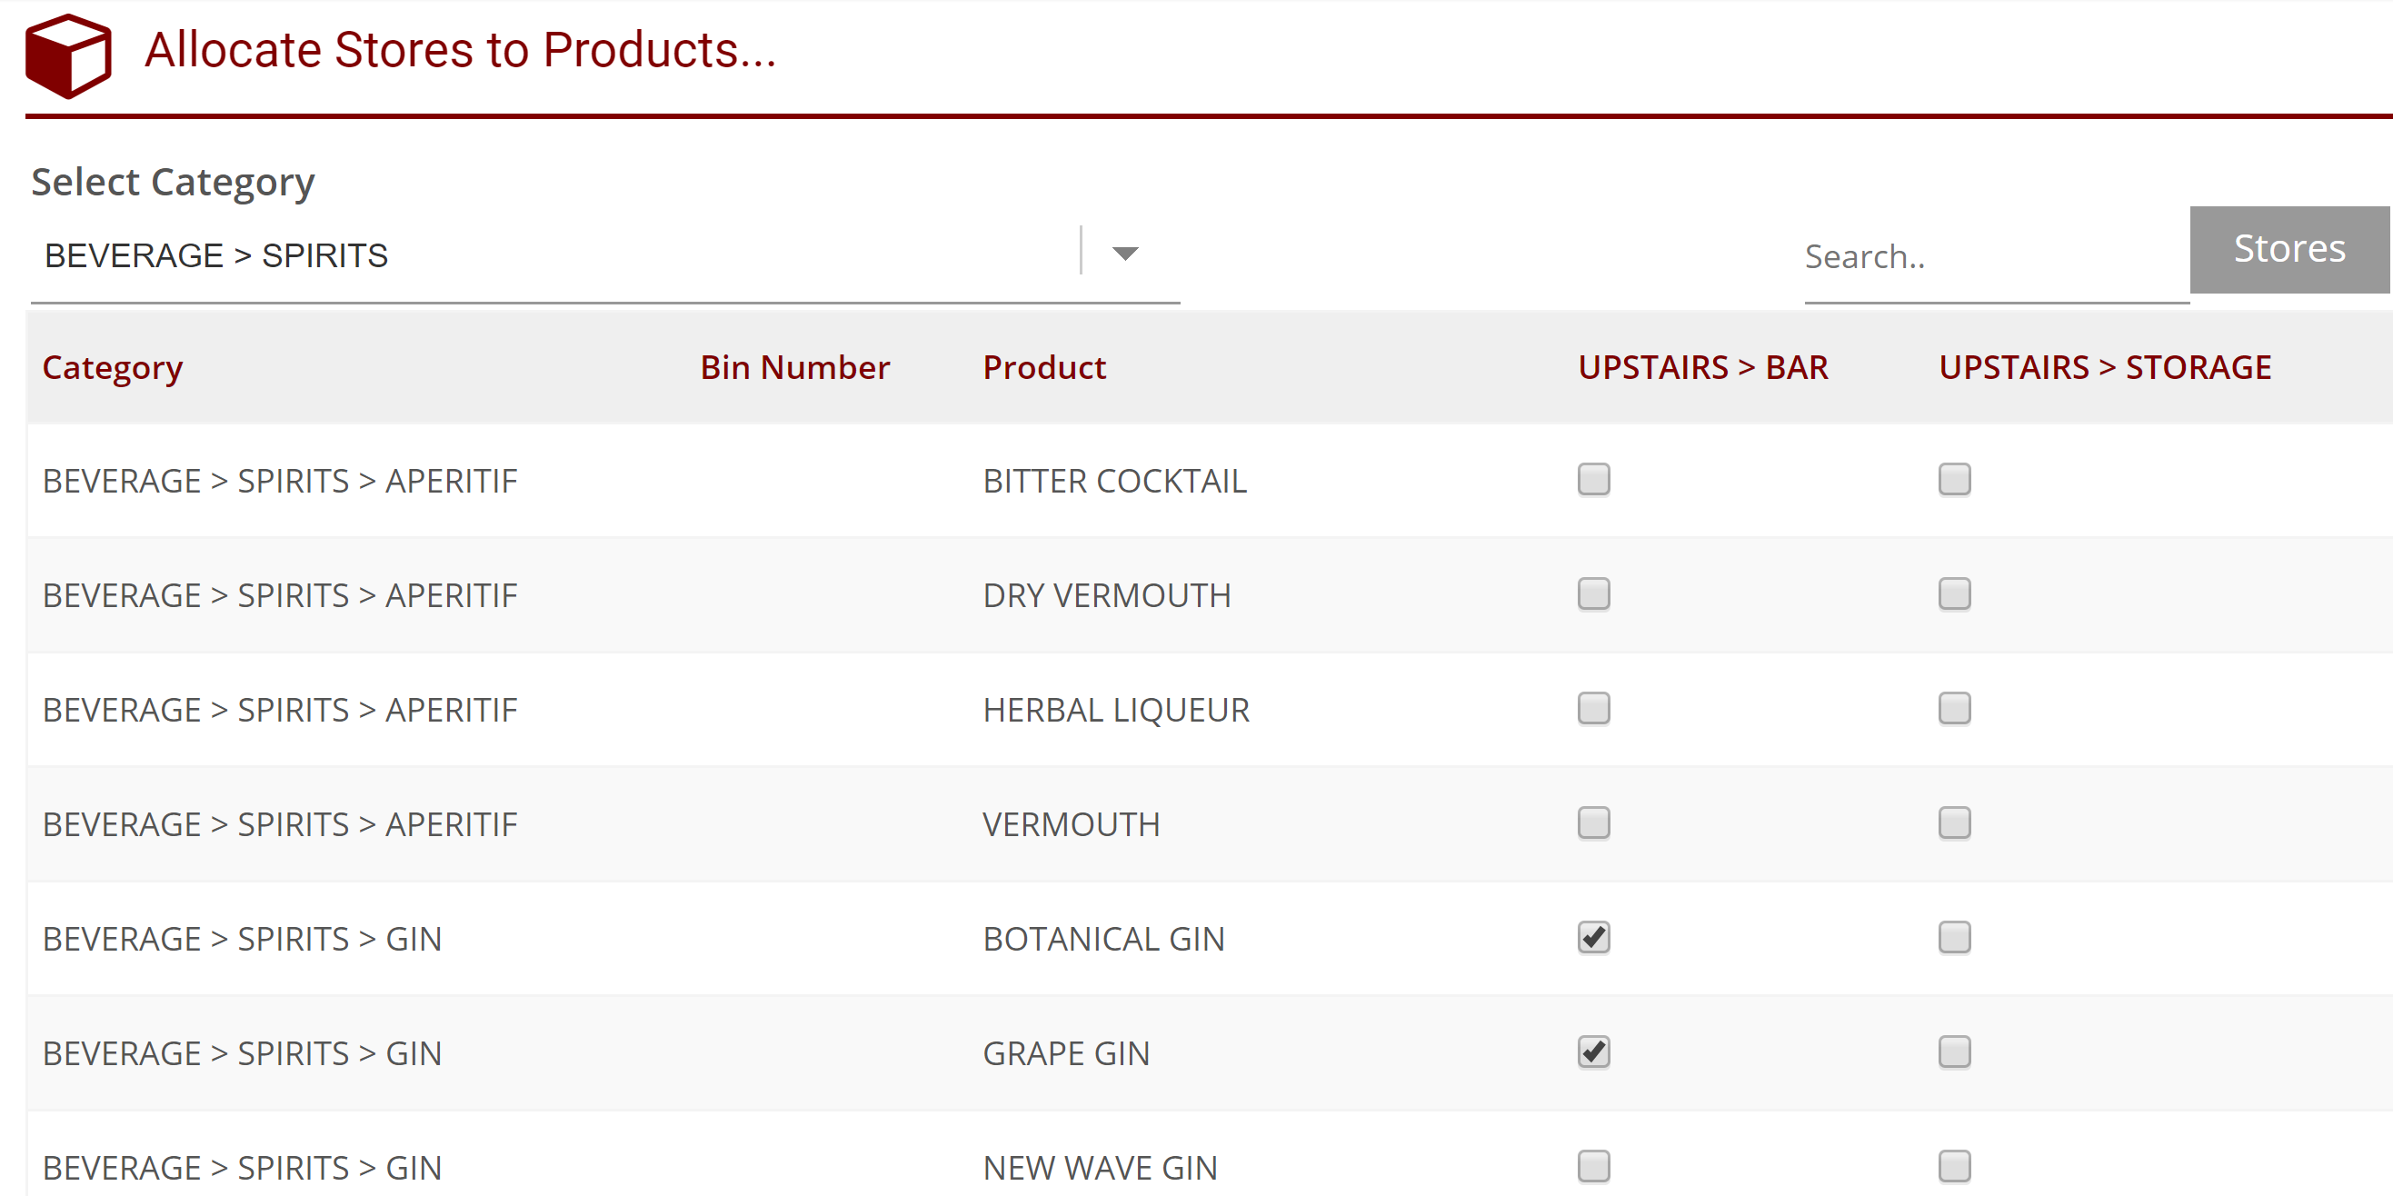
Task: Click the Product column header
Action: tap(1043, 367)
